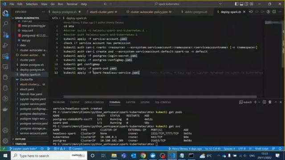Open the File menu
The height and width of the screenshot is (160, 285).
coord(12,4)
